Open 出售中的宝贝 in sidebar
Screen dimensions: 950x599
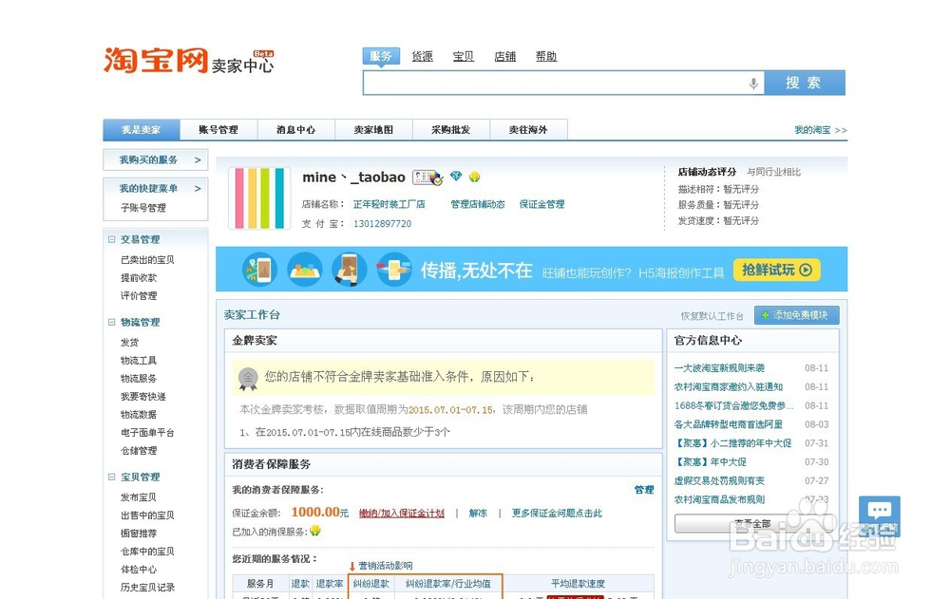point(147,515)
